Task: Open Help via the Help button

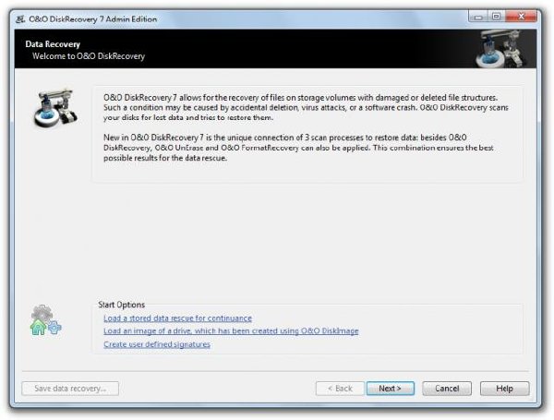Action: coord(504,389)
